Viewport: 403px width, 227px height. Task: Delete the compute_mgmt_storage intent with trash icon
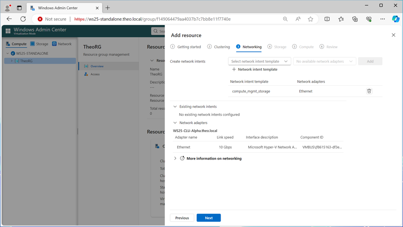pos(369,91)
